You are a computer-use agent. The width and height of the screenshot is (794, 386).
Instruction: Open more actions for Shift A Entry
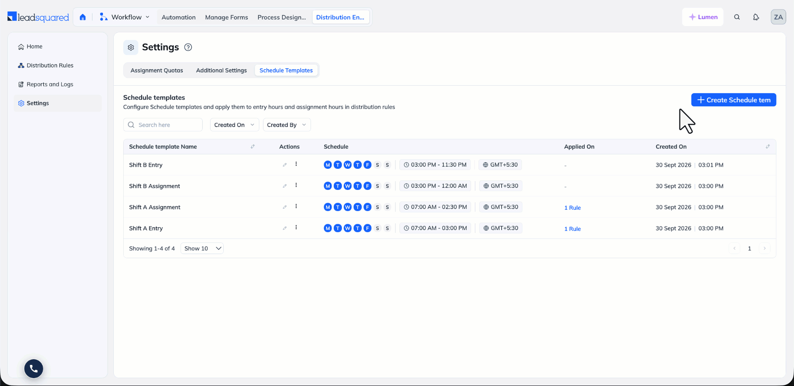[296, 228]
